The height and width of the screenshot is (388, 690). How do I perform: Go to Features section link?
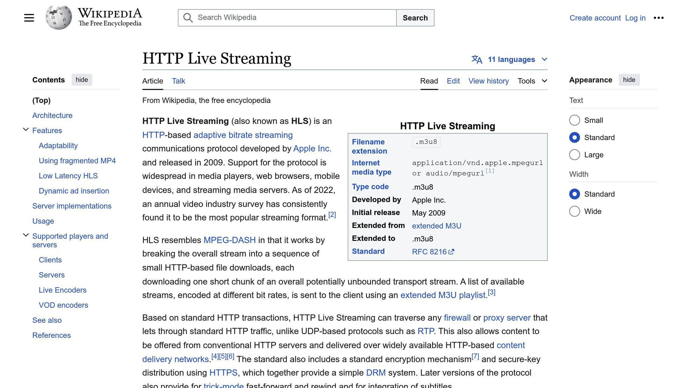(x=47, y=131)
